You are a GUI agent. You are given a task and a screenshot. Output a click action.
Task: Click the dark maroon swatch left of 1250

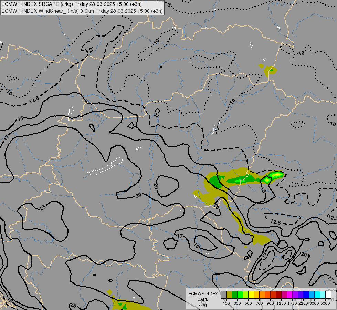278,295
